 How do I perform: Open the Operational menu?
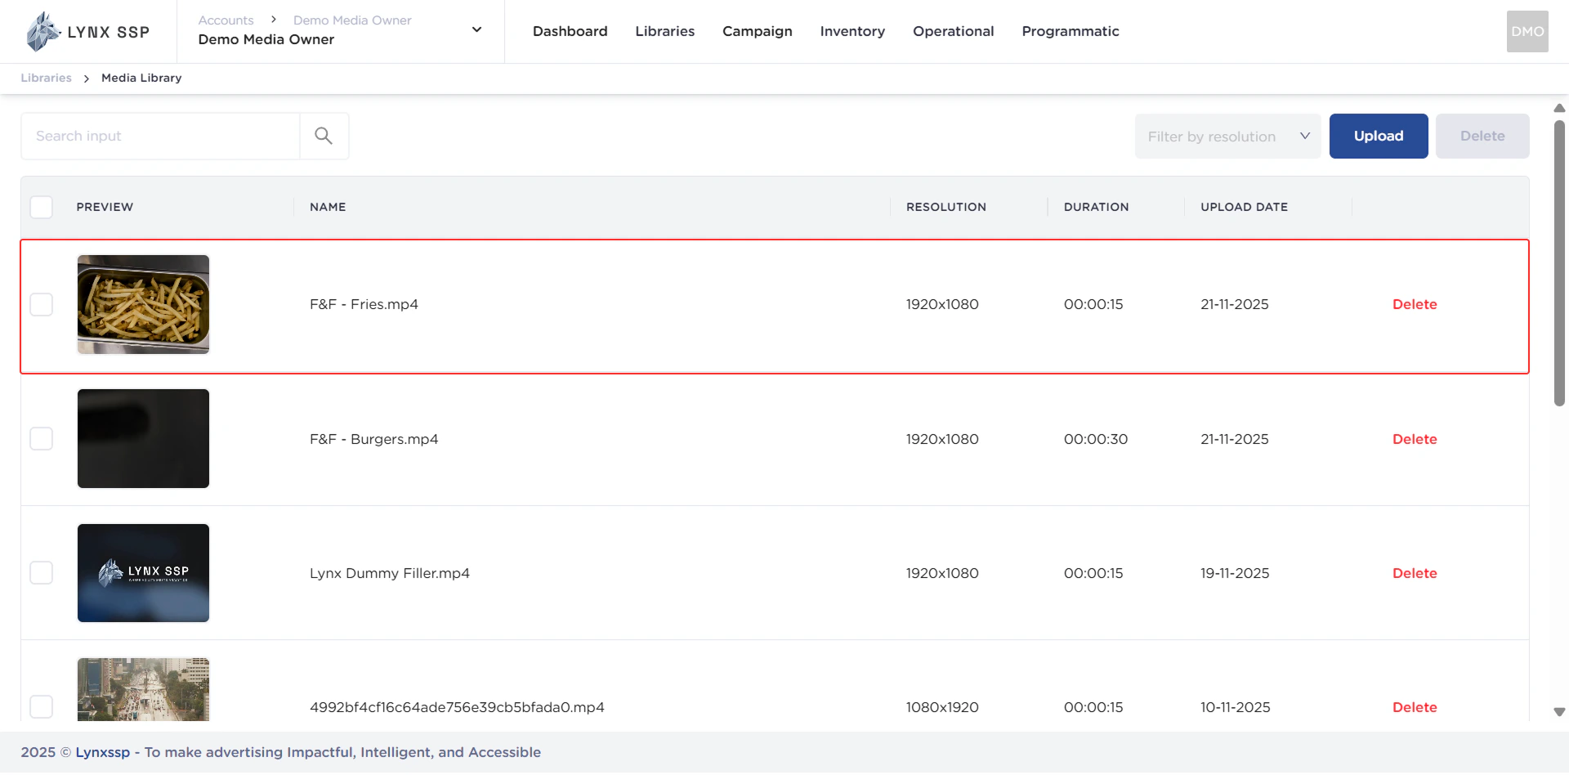[953, 31]
